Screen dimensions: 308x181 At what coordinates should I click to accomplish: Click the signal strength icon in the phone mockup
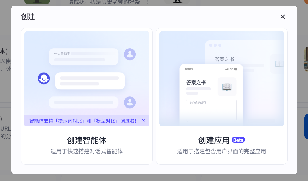(227, 69)
